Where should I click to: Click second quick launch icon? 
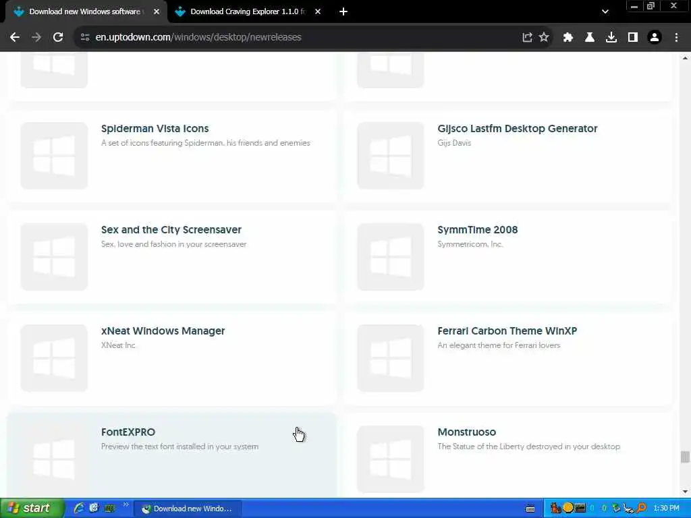point(94,509)
